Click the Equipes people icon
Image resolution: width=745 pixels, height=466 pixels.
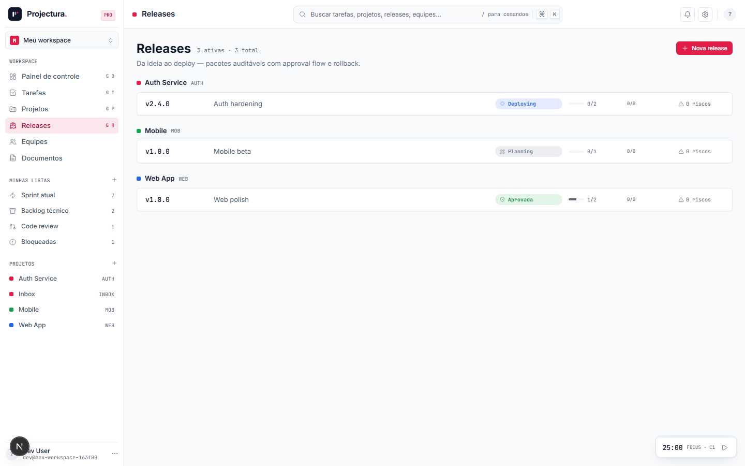tap(13, 142)
